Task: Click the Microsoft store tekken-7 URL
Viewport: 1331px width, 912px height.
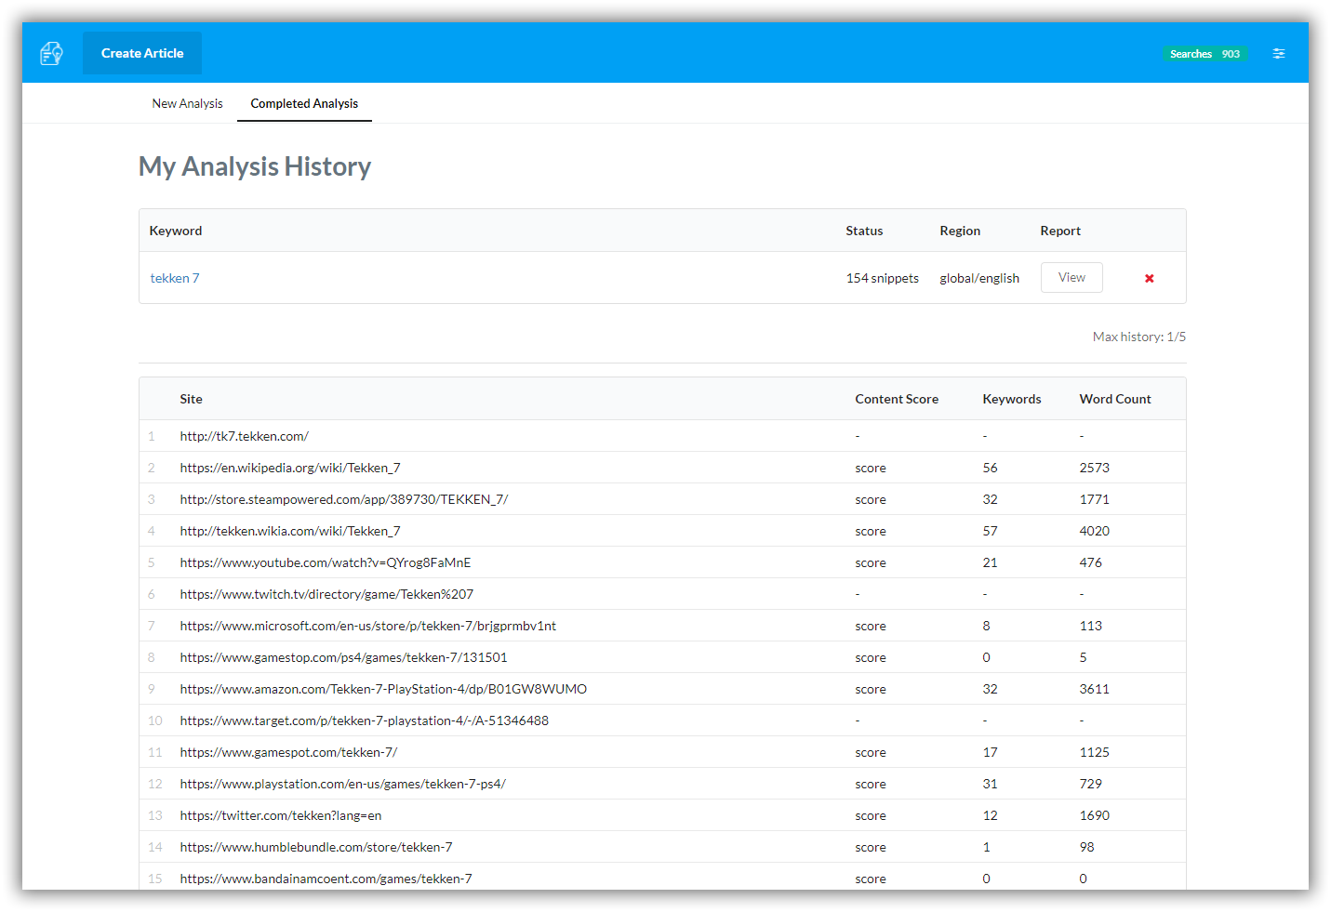Action: (368, 626)
